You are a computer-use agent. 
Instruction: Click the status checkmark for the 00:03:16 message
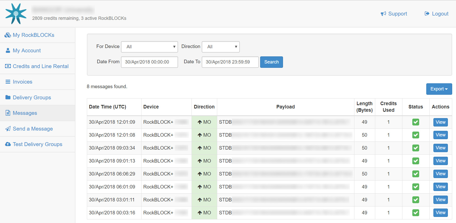click(x=416, y=213)
